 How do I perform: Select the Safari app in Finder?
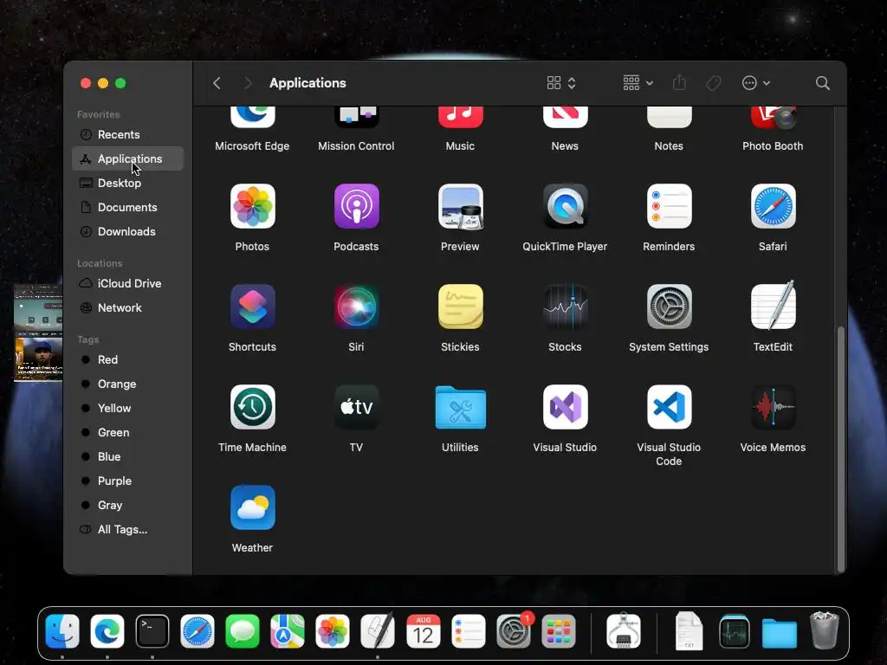(x=773, y=206)
